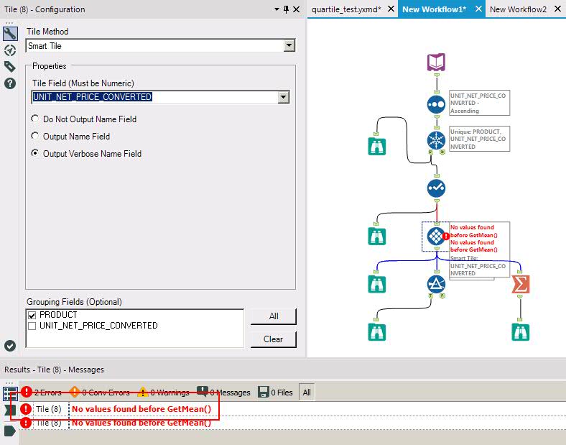Select the Sort tool on canvas
The height and width of the screenshot is (445, 566).
[437, 104]
